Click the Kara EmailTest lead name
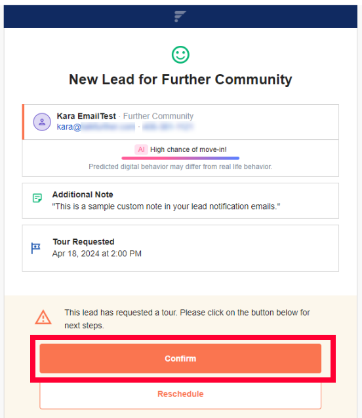The image size is (362, 418). (x=86, y=116)
